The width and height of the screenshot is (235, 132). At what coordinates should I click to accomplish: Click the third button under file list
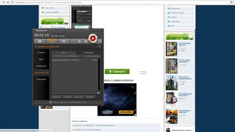[79, 97]
